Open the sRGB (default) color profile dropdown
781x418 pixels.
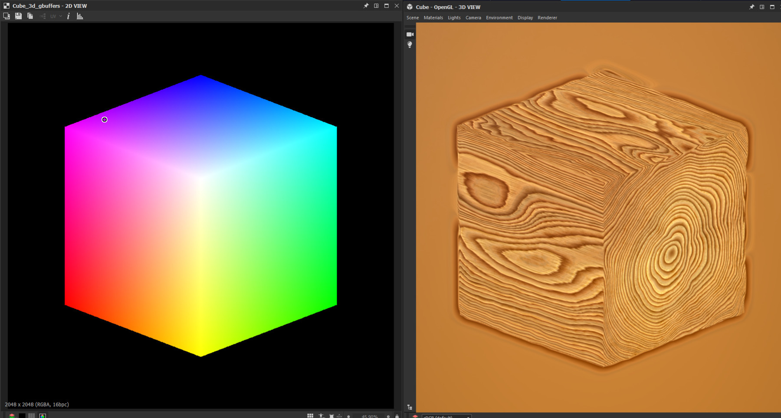tap(446, 416)
